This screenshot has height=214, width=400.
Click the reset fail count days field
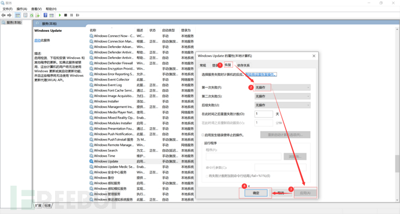pos(264,114)
